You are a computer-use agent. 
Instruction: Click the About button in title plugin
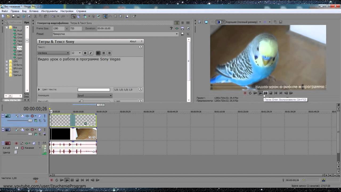pyautogui.click(x=133, y=41)
